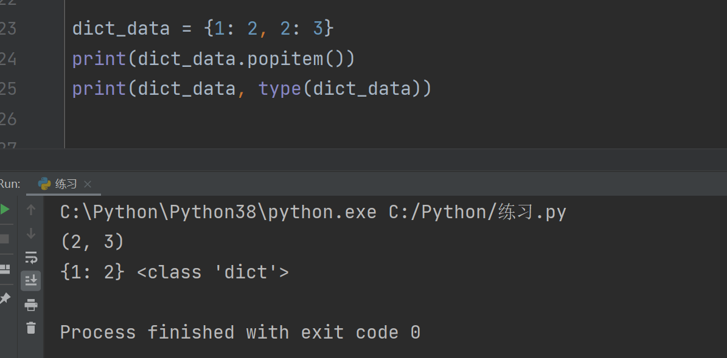
Task: Close the 练习 console tab
Action: coord(87,183)
